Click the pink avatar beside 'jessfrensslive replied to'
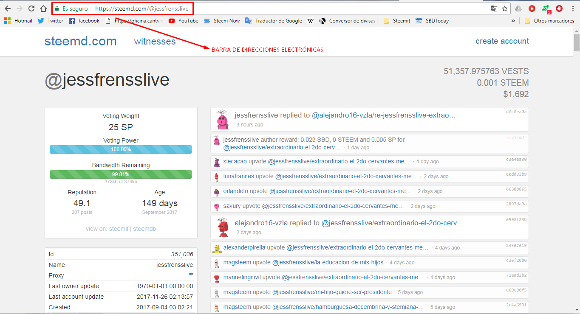This screenshot has height=314, width=580. click(x=222, y=119)
